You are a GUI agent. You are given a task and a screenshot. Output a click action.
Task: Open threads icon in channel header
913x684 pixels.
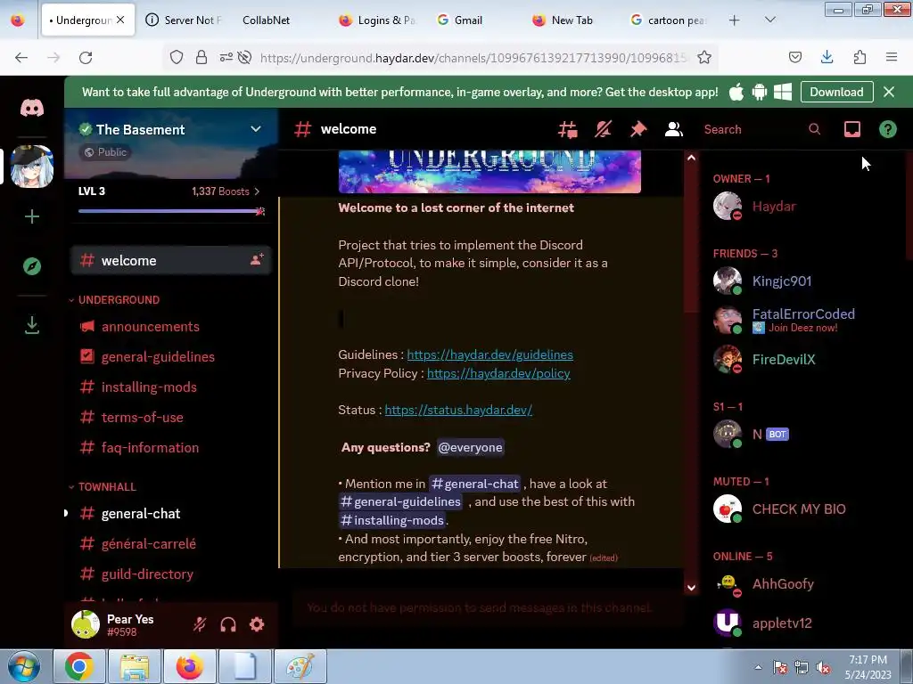[x=568, y=129]
